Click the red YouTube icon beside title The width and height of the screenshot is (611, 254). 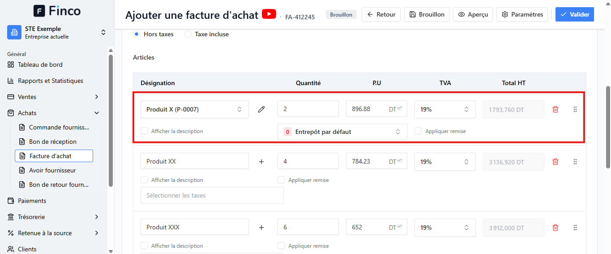click(x=269, y=14)
